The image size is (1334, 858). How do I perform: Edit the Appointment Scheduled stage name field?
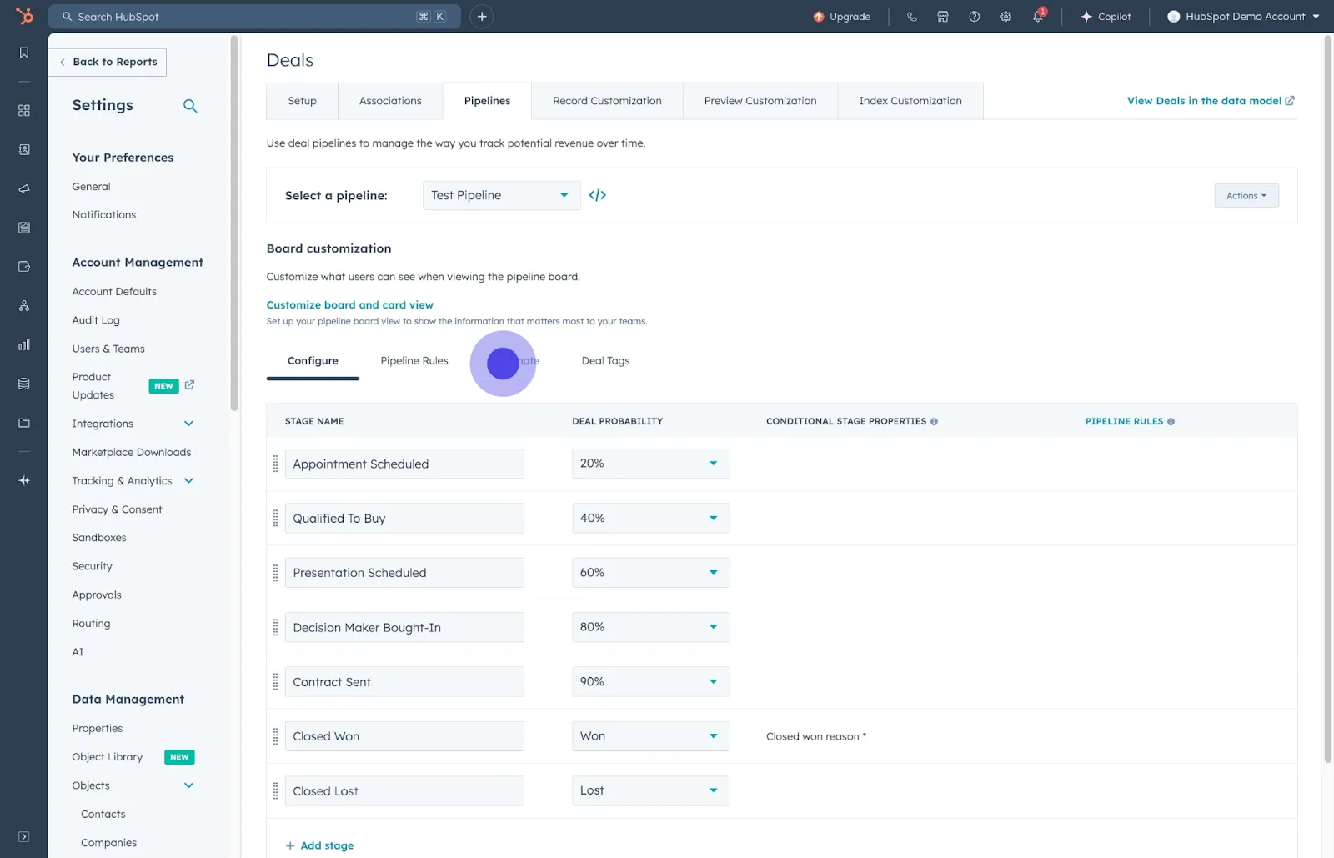(x=404, y=464)
